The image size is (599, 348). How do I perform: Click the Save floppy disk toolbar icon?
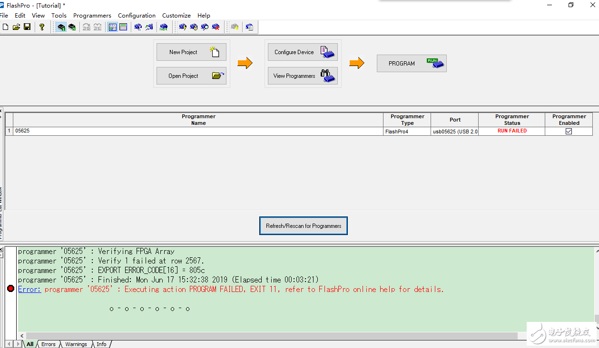(x=27, y=27)
